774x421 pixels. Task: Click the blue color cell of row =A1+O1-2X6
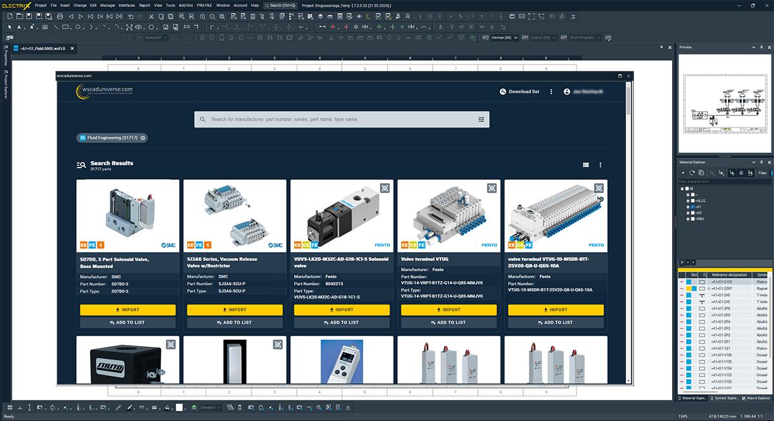point(688,295)
